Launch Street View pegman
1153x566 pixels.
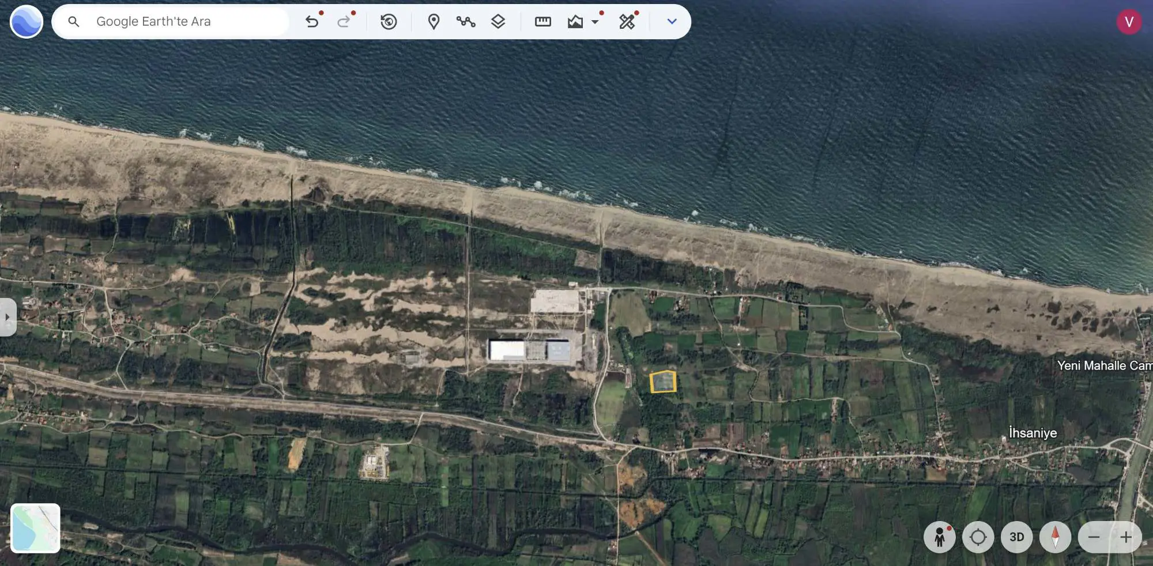pos(940,537)
